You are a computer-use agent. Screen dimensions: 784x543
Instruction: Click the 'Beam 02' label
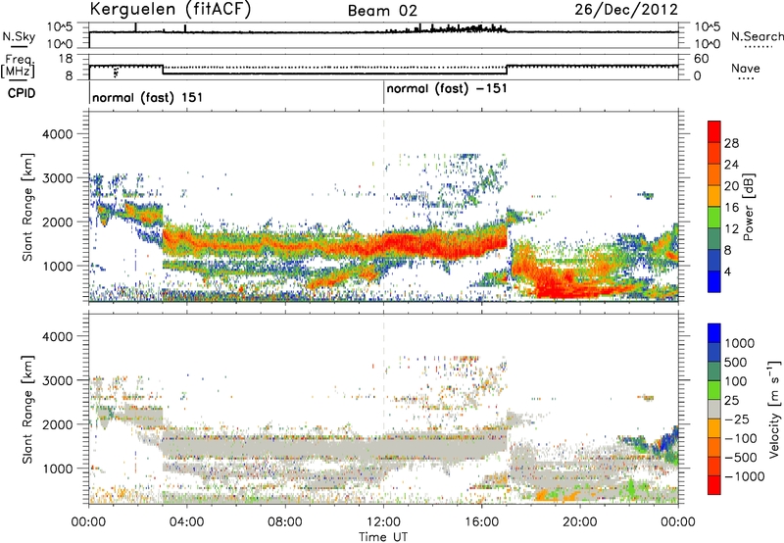coord(382,11)
